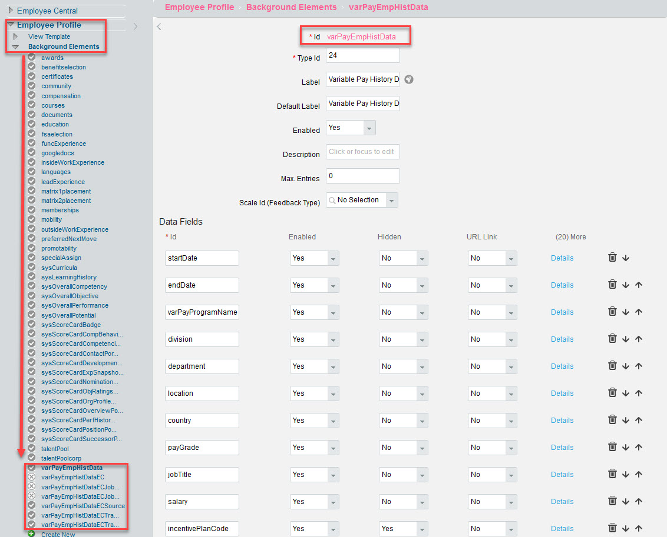Move division field up
The image size is (667, 537).
pyautogui.click(x=639, y=339)
